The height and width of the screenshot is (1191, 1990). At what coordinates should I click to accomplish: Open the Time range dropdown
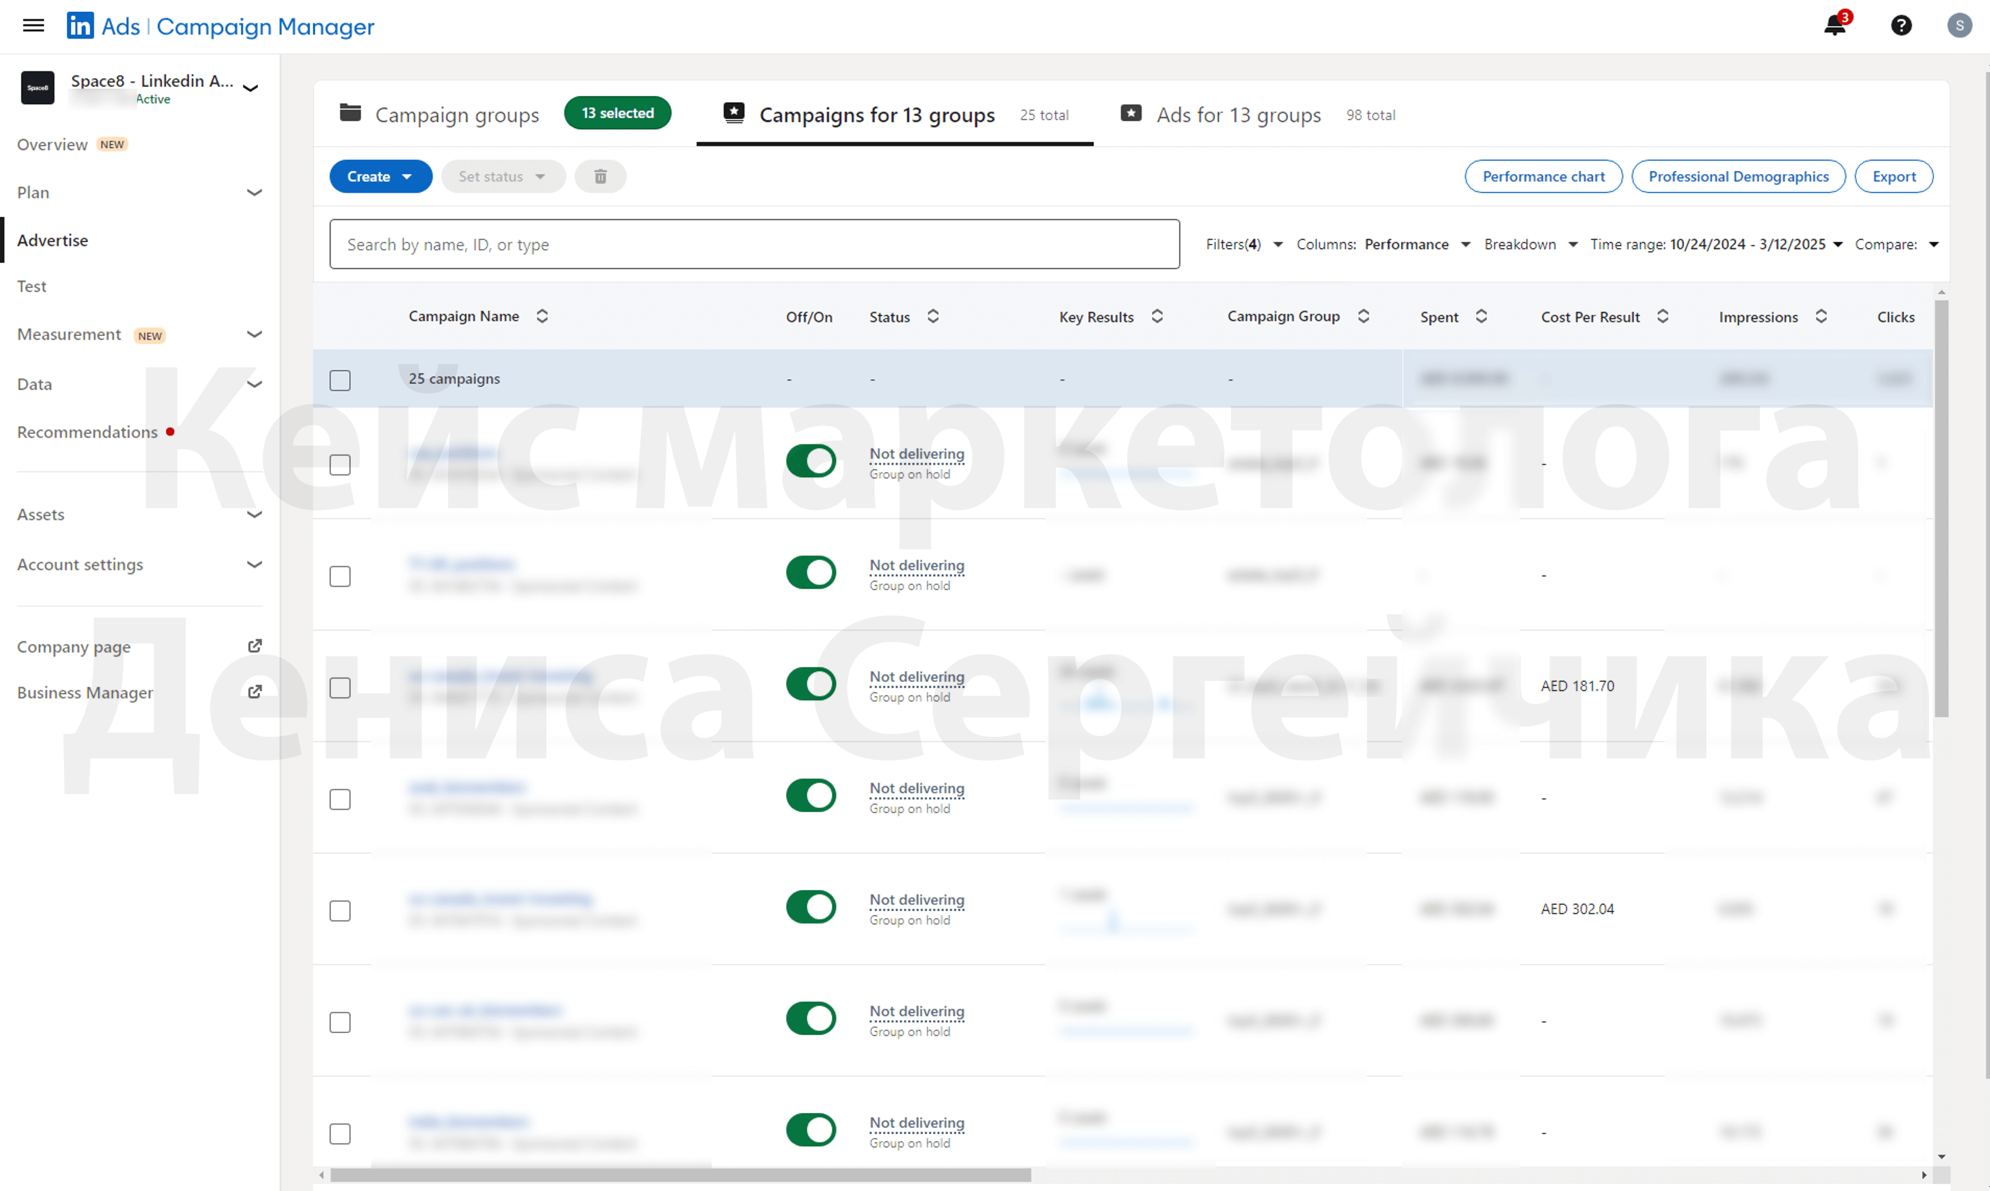click(x=1716, y=244)
